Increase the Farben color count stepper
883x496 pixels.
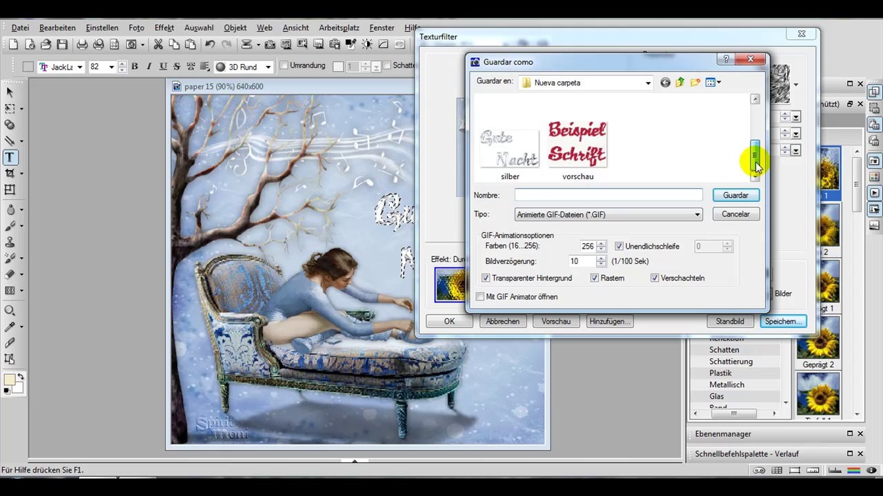602,244
